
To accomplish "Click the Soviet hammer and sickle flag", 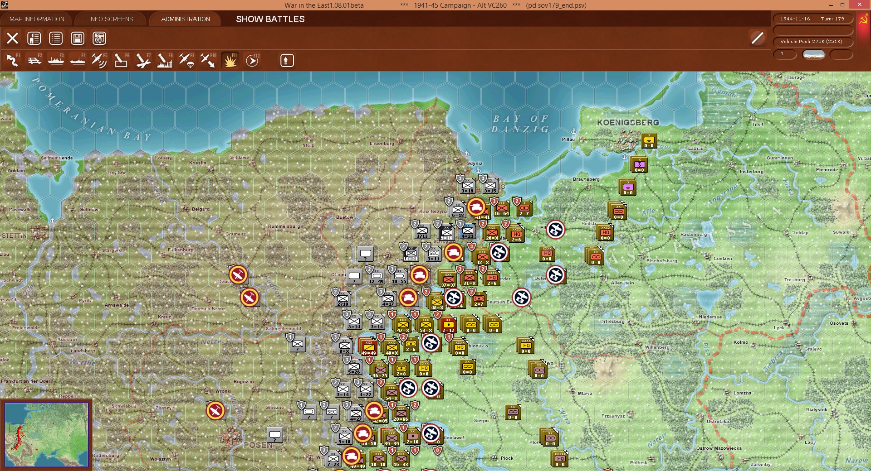I will pyautogui.click(x=863, y=20).
